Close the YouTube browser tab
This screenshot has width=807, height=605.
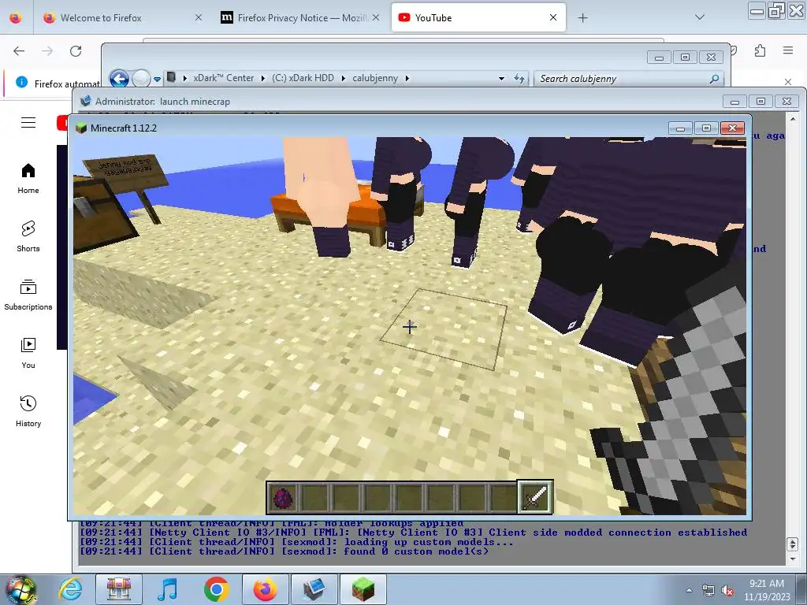point(553,18)
